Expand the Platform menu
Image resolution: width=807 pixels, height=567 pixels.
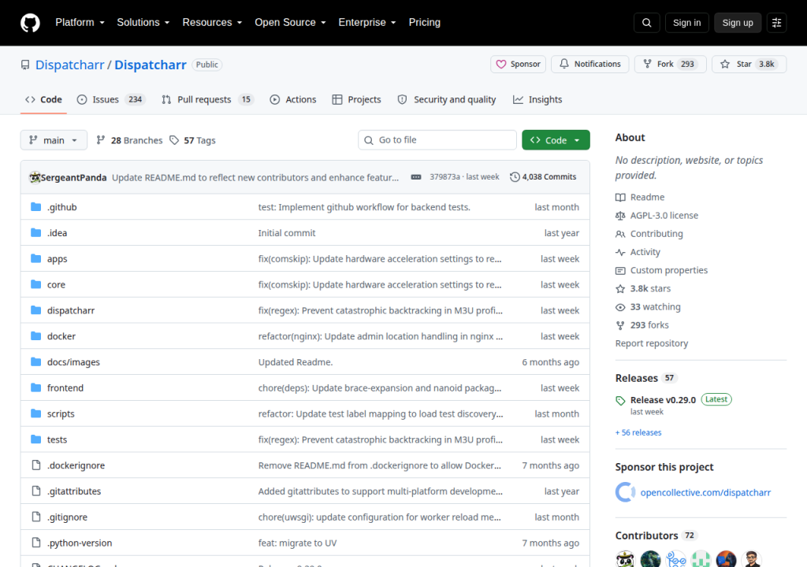80,23
